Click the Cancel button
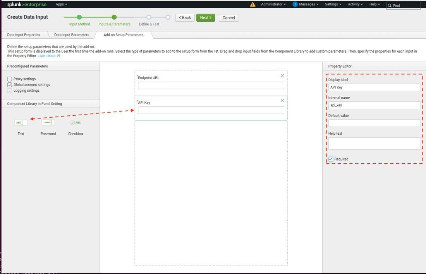 [x=229, y=18]
